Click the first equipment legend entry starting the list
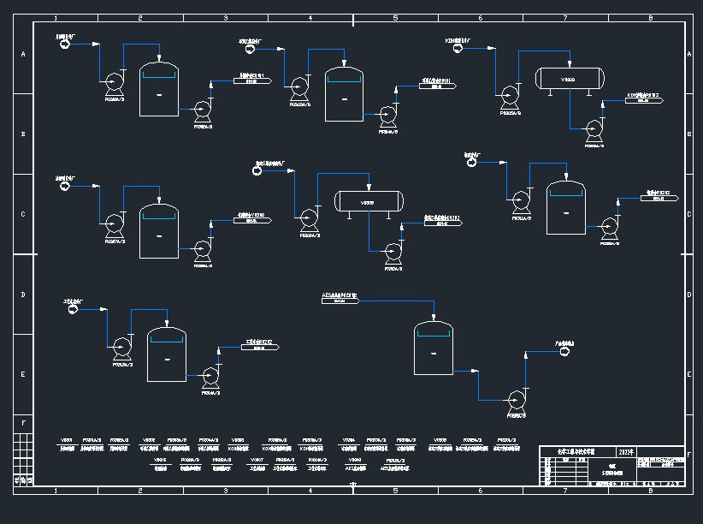The width and height of the screenshot is (703, 524). 67,444
